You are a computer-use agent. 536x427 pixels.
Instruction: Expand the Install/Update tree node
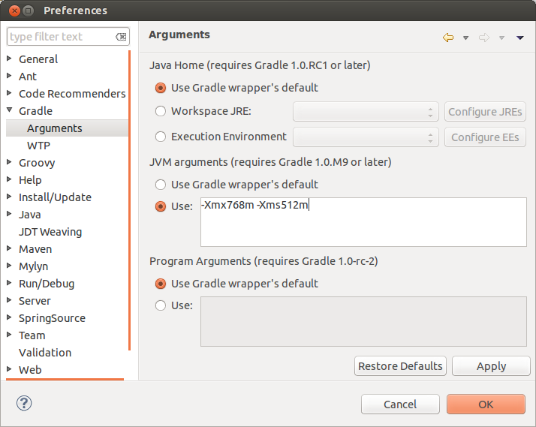(9, 197)
